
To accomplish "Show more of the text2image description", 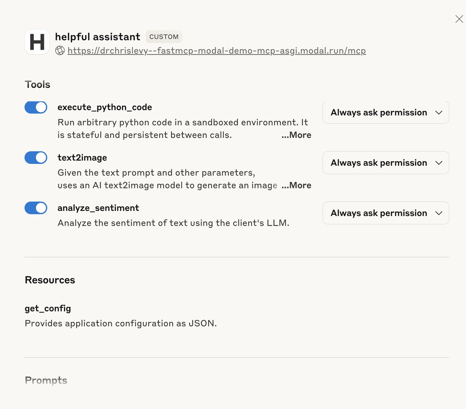I will coord(297,186).
